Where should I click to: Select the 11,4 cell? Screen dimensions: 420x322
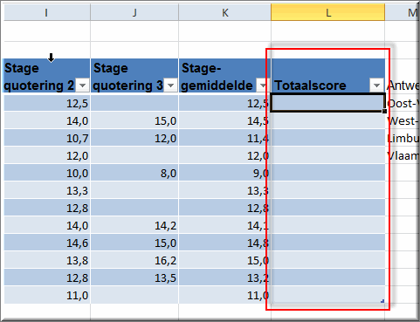(224, 138)
